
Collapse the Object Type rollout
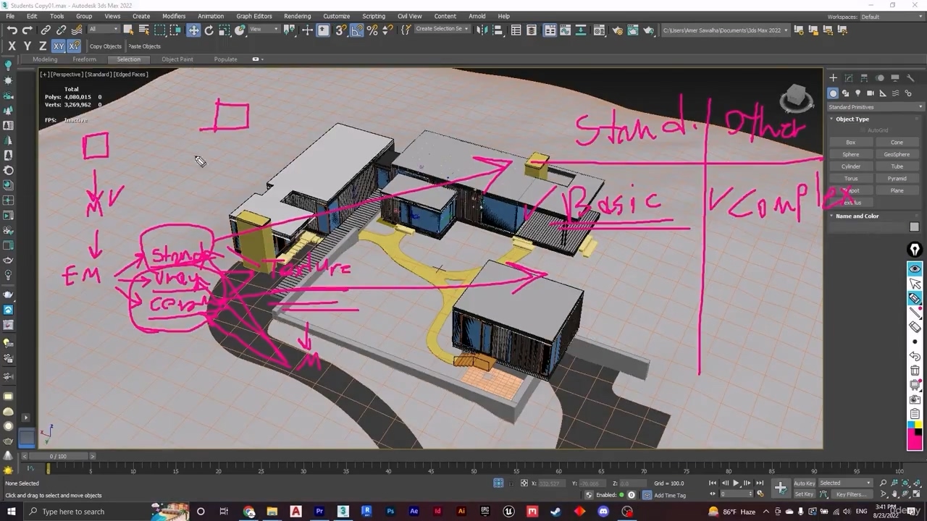pos(852,119)
